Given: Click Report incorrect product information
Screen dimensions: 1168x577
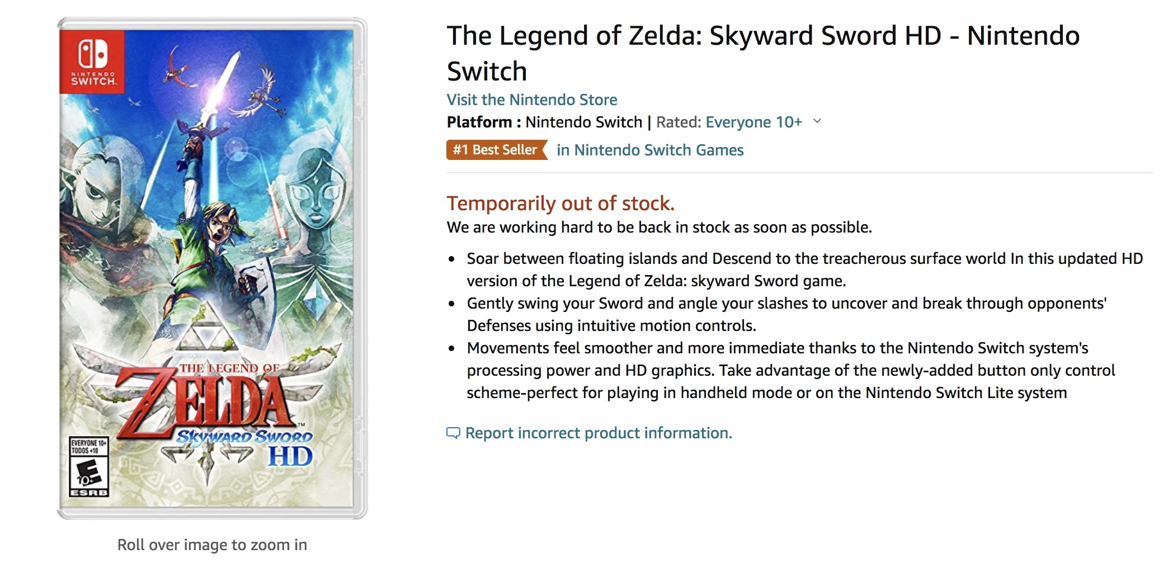Looking at the screenshot, I should pyautogui.click(x=599, y=433).
